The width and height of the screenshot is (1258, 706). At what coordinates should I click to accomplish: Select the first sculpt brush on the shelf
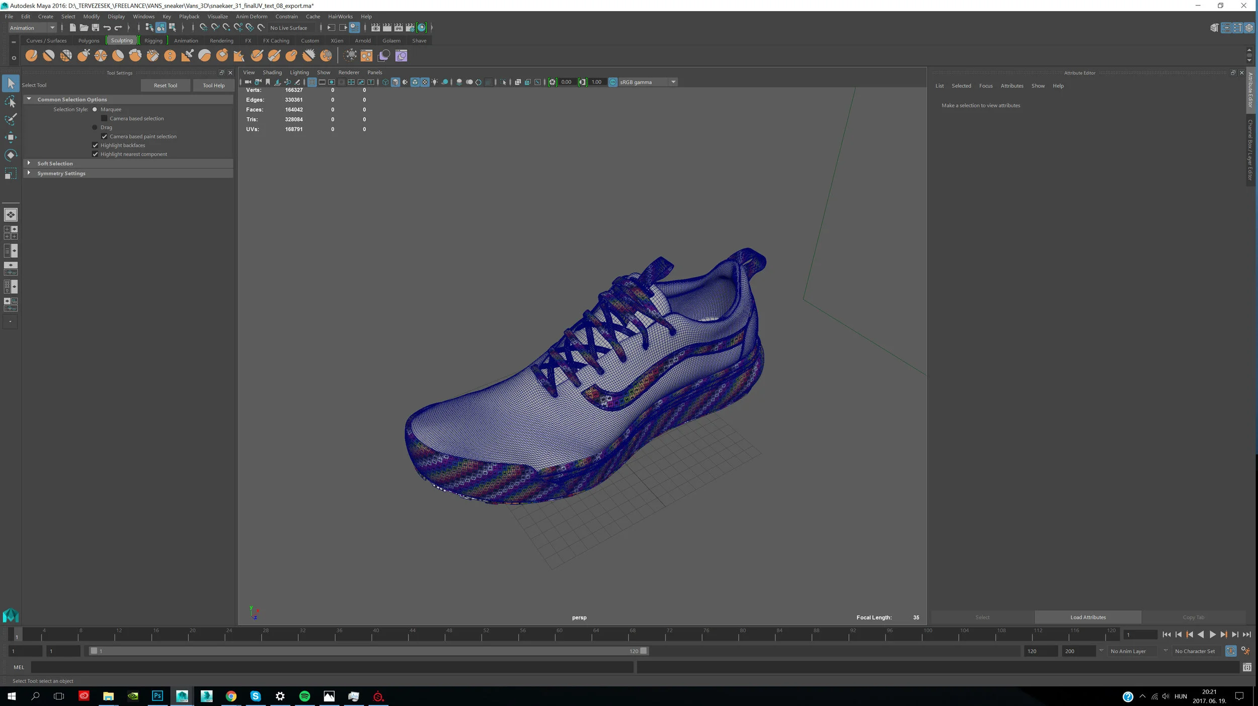[31, 55]
